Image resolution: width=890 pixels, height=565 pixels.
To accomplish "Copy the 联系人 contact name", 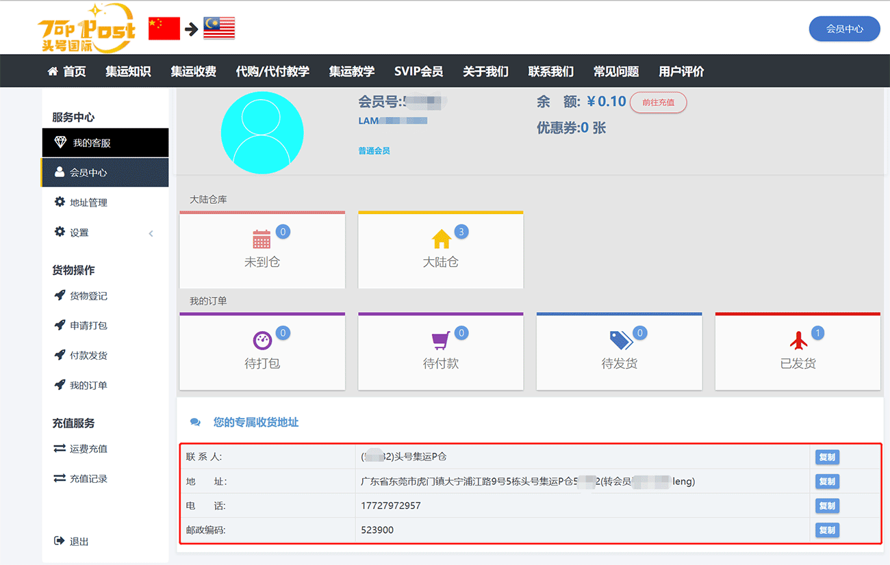I will pyautogui.click(x=827, y=457).
